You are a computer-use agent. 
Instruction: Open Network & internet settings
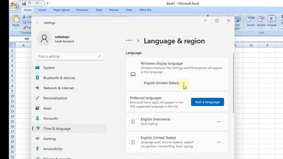coord(69,88)
